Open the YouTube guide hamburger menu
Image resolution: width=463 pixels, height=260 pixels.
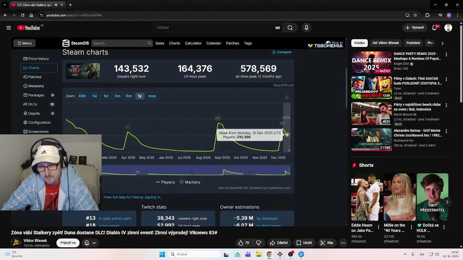point(9,27)
